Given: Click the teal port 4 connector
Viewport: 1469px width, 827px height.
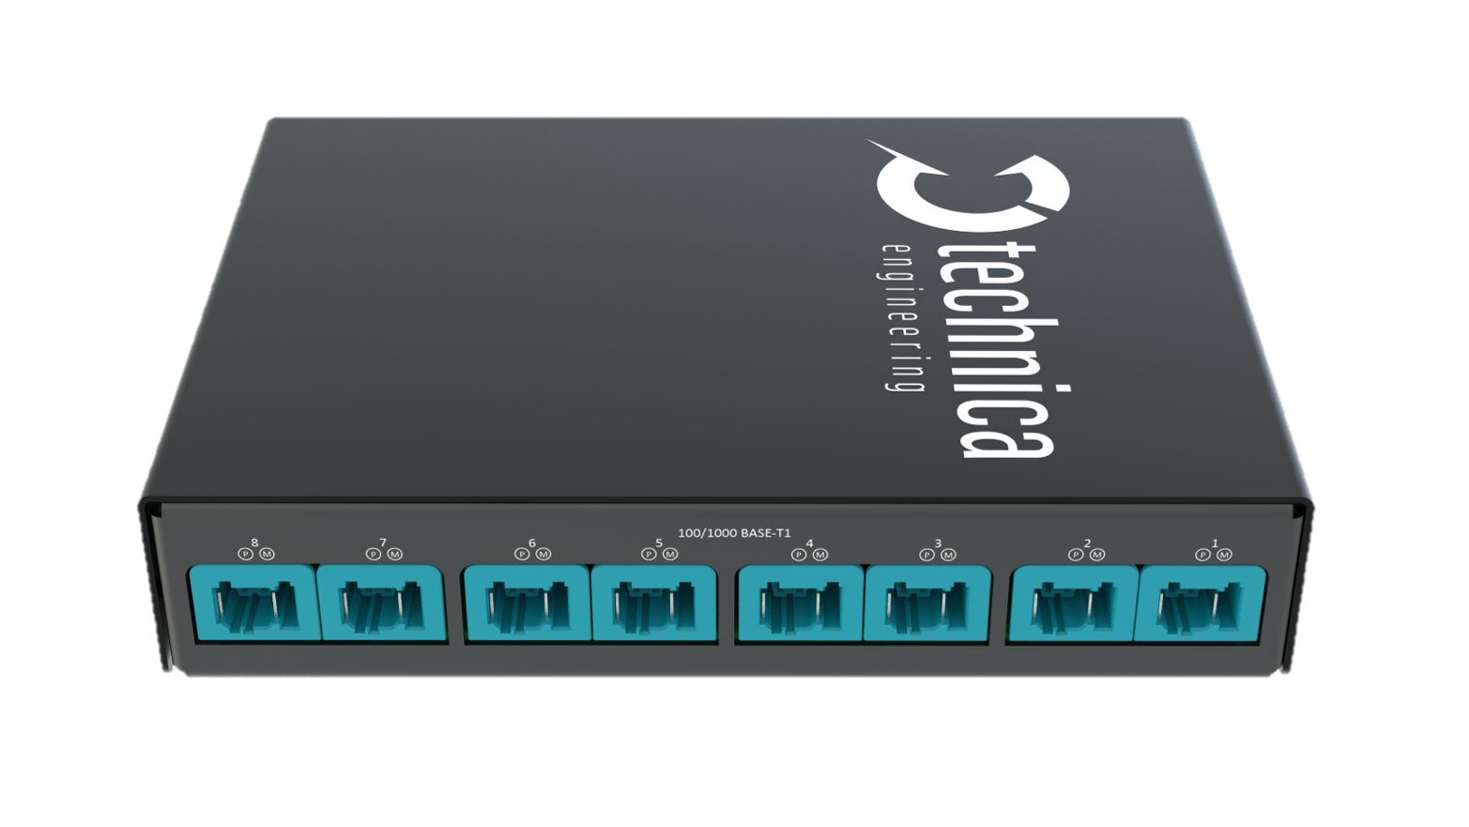Looking at the screenshot, I should tap(800, 603).
